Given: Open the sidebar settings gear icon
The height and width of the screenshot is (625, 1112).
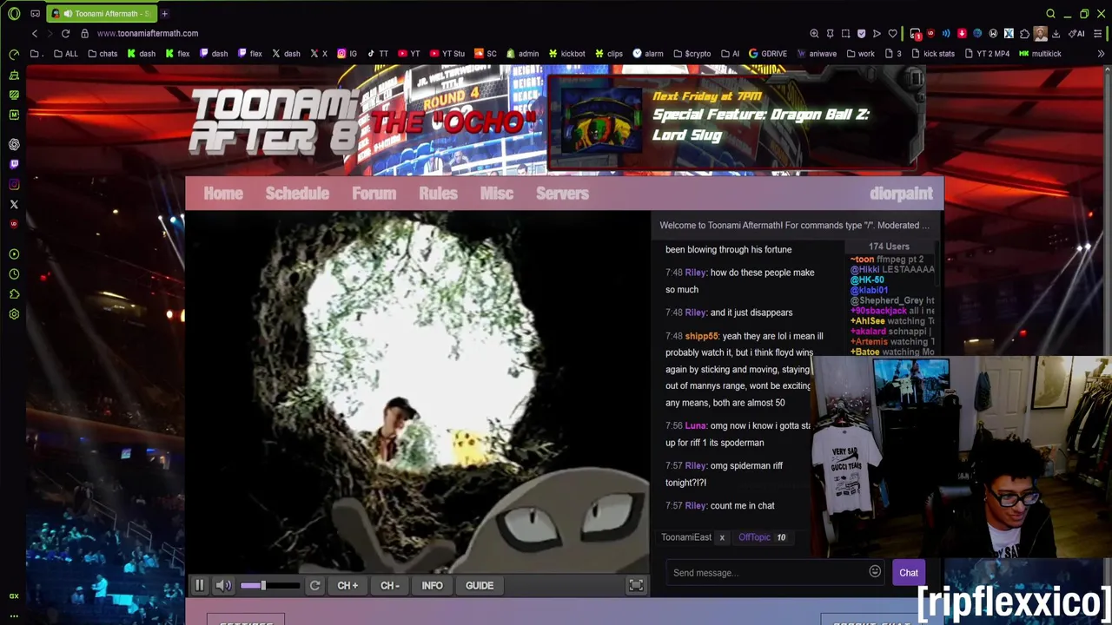Looking at the screenshot, I should (14, 314).
